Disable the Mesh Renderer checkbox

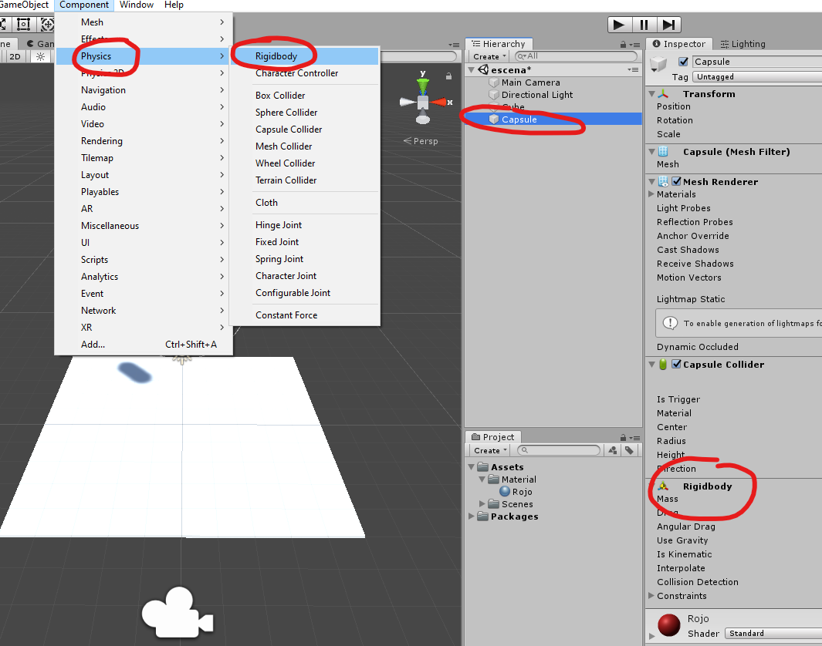pyautogui.click(x=677, y=182)
